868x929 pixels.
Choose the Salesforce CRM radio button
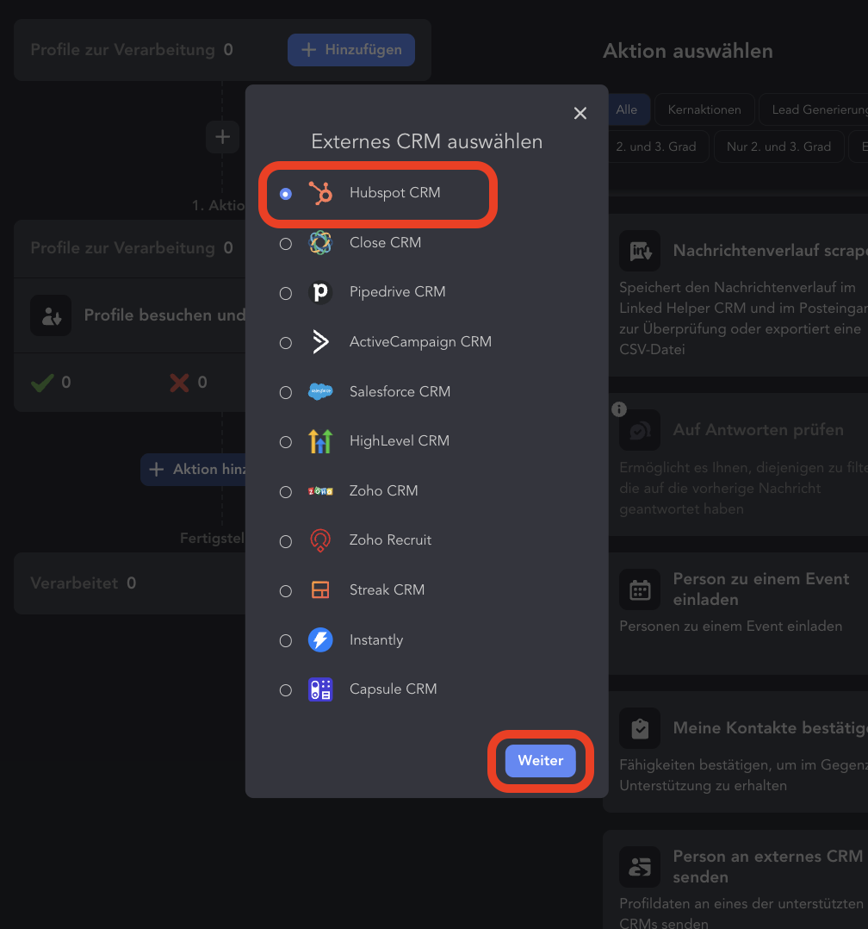[285, 392]
